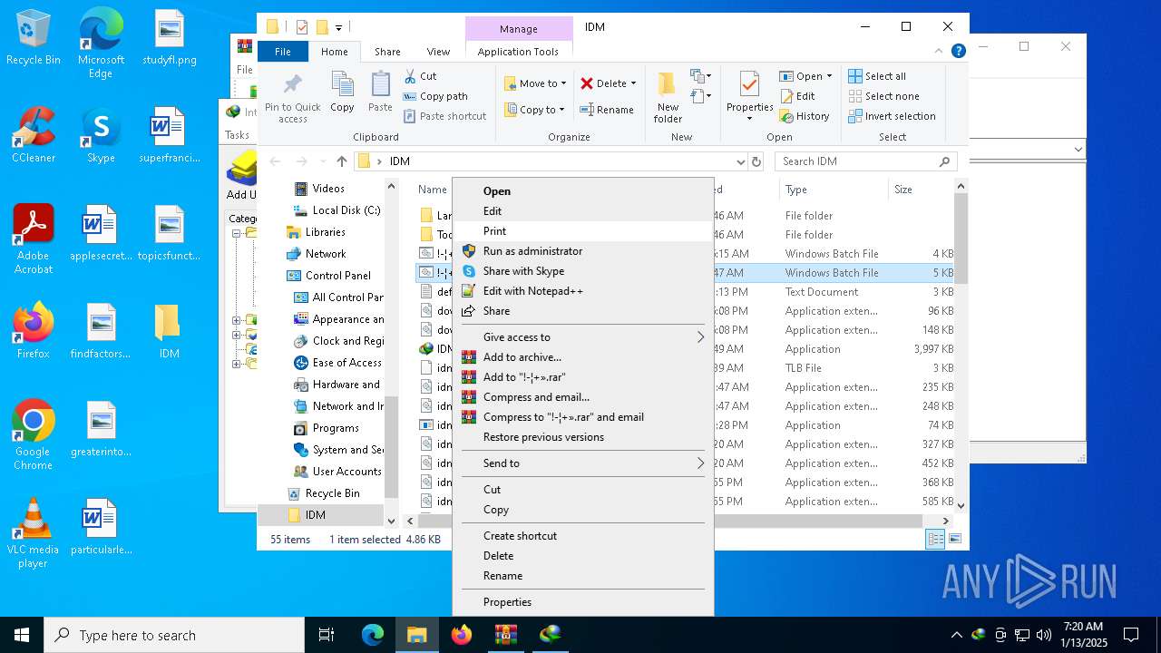Click Invert selection in the ribbon
This screenshot has height=653, width=1161.
point(892,116)
